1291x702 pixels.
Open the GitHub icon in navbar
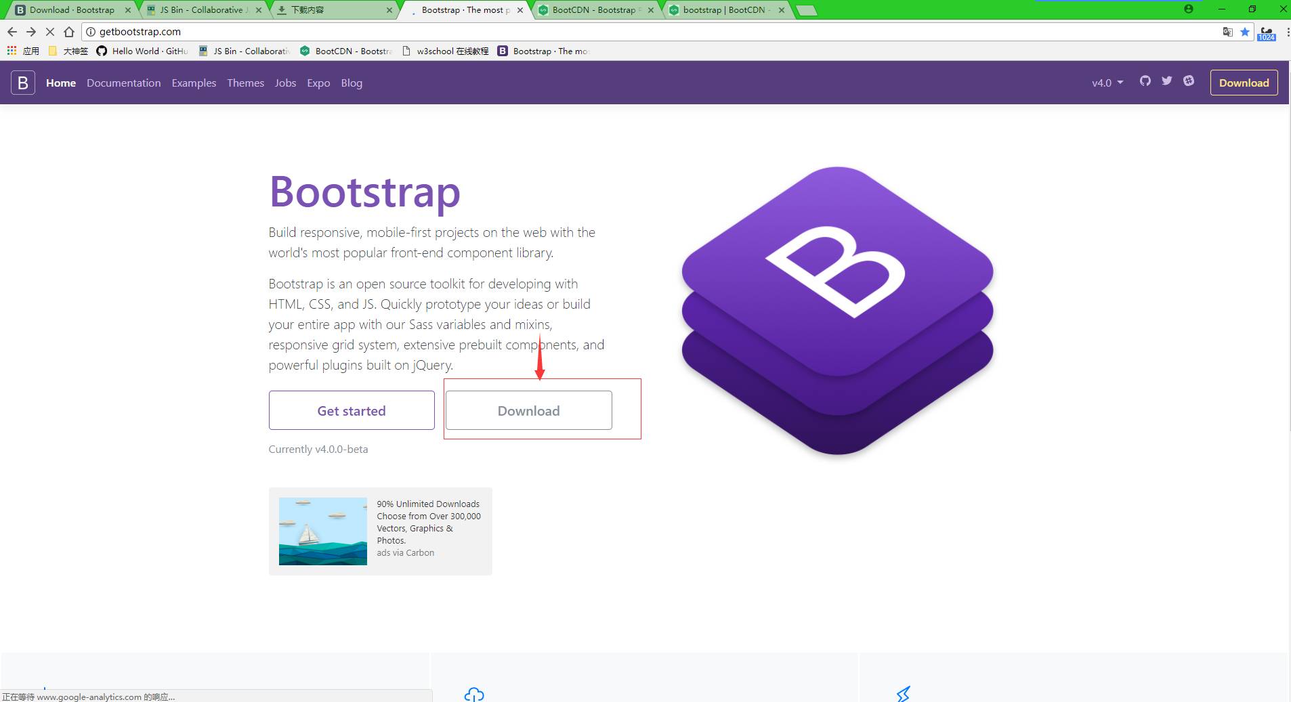1145,81
